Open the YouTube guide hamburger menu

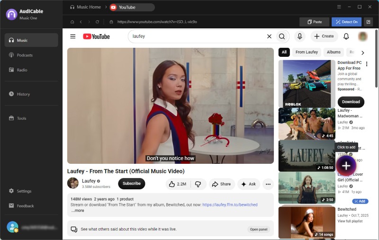coord(73,36)
